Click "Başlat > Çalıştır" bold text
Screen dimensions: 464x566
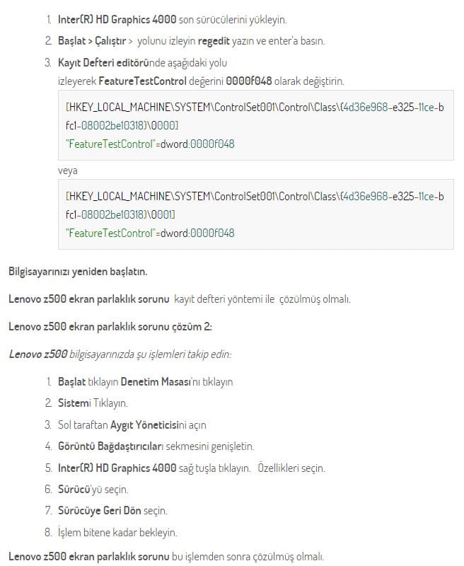pyautogui.click(x=91, y=40)
